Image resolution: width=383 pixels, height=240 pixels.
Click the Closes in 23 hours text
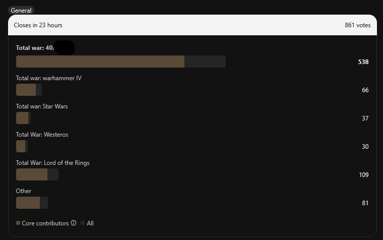coord(38,25)
